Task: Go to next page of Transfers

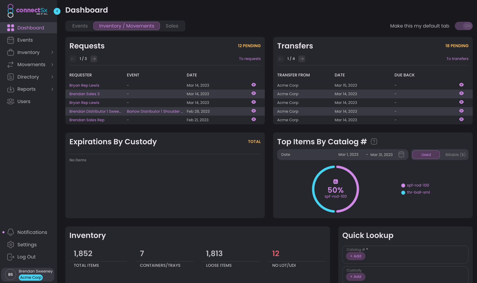Action: 302,59
